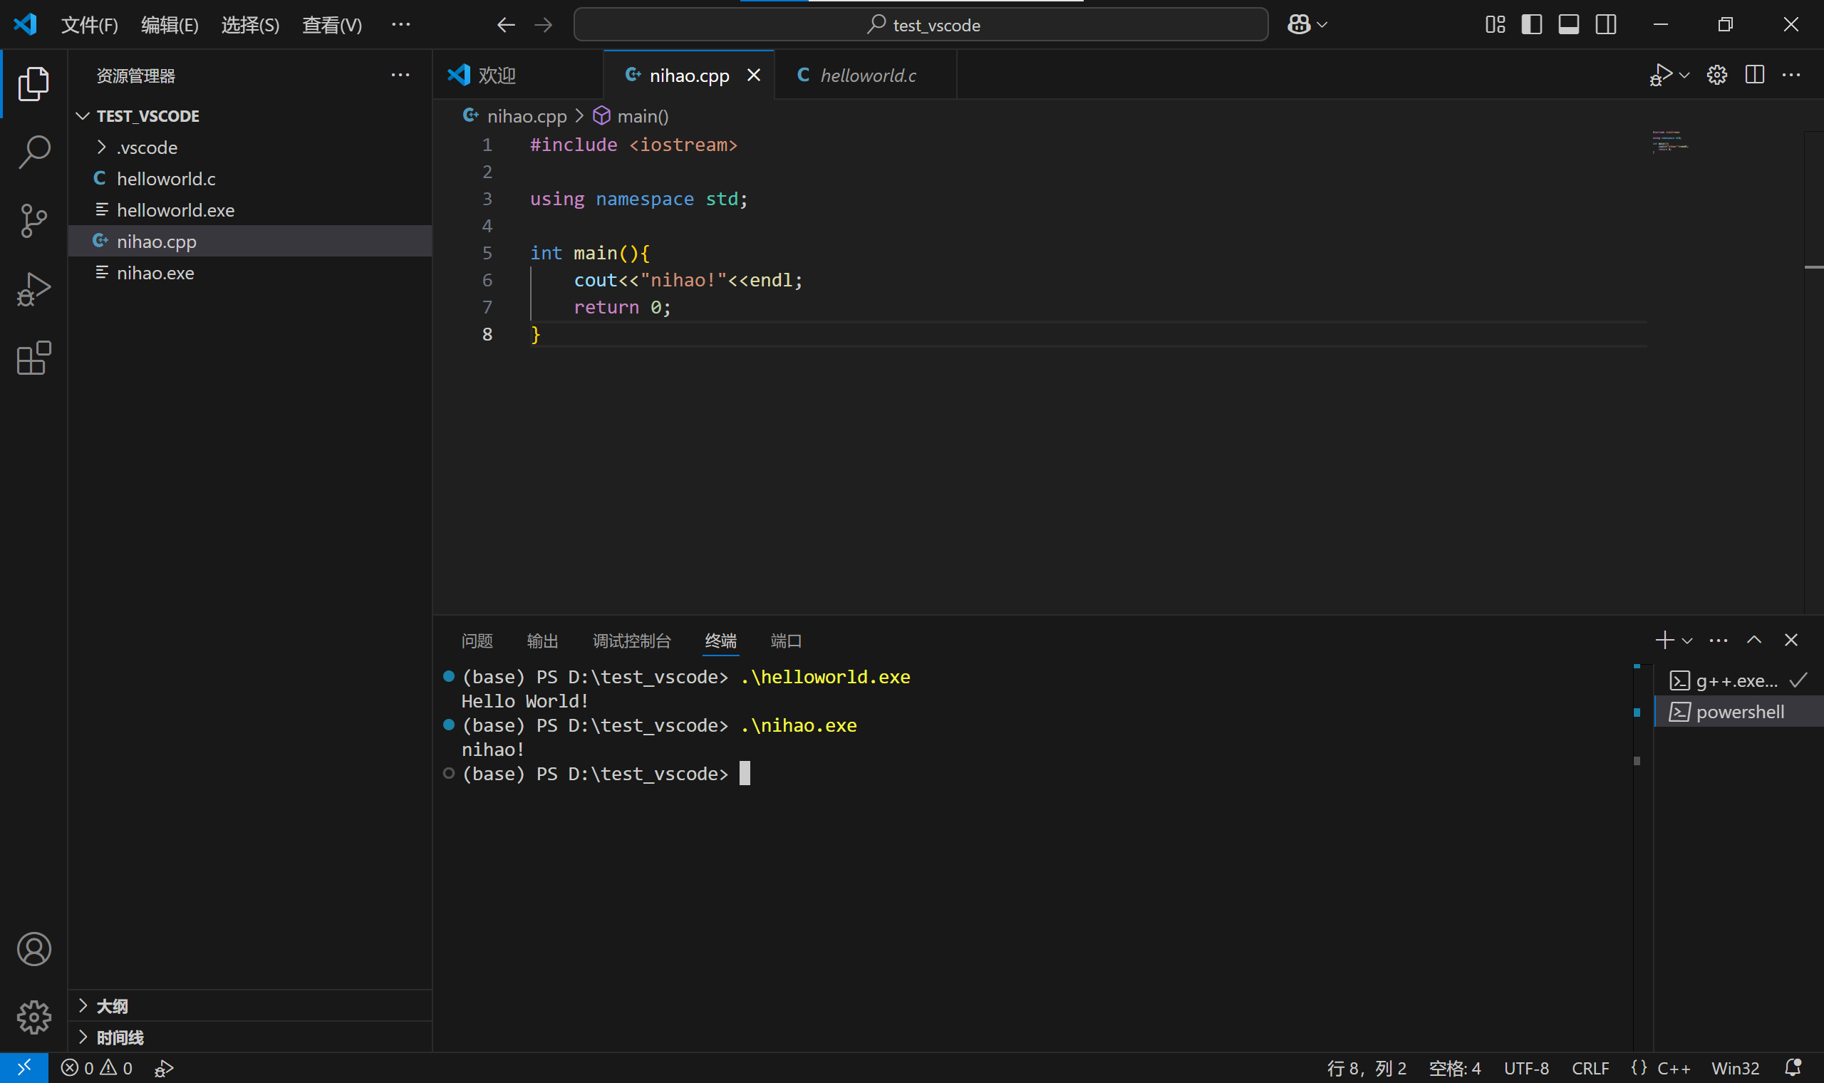Click 行 8, 列 2 to go to line
This screenshot has height=1083, width=1824.
click(x=1368, y=1067)
